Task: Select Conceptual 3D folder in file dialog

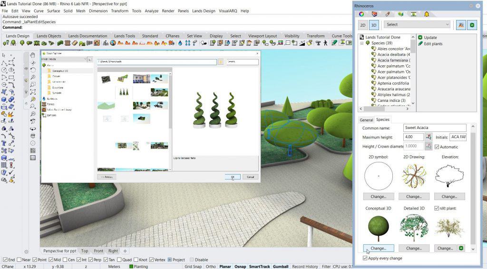Action: click(x=60, y=71)
